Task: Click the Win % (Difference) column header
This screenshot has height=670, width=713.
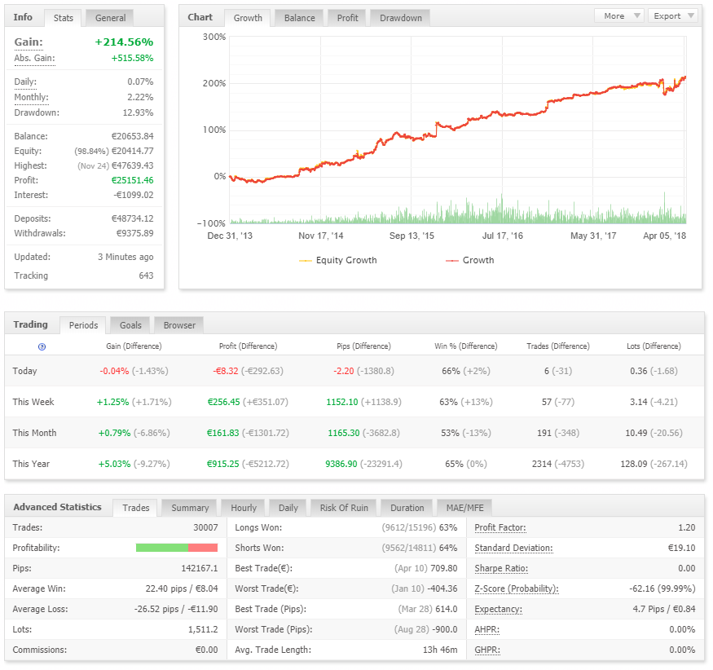Action: (x=465, y=346)
